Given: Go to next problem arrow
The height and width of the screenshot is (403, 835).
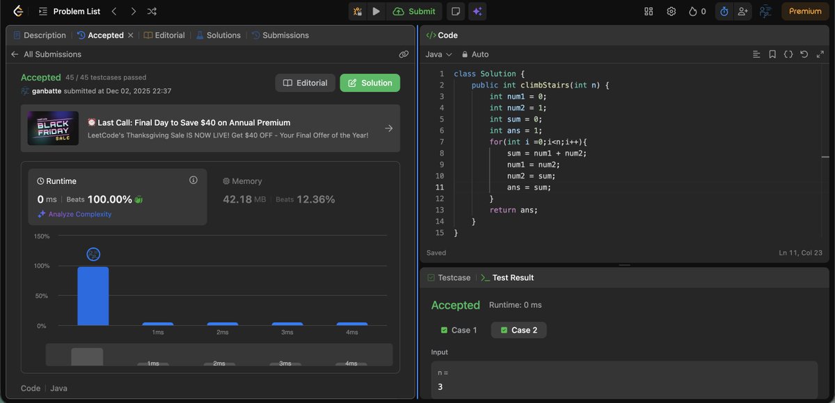Looking at the screenshot, I should click(x=133, y=11).
